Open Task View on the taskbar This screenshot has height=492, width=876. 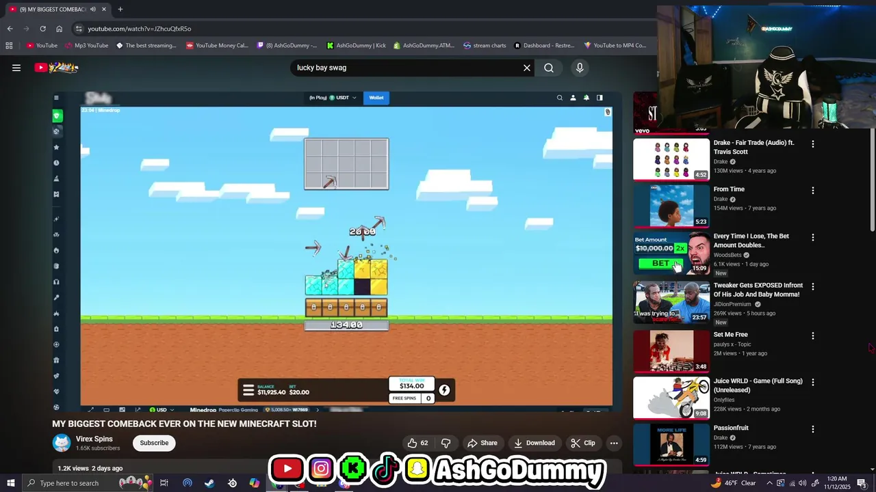point(164,483)
